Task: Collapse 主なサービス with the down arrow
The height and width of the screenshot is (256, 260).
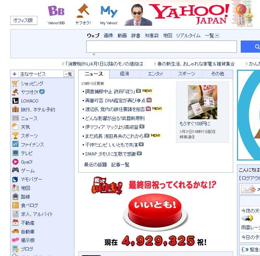Action: [14, 74]
